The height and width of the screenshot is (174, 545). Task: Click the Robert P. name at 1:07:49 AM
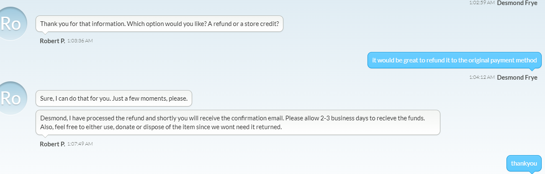(x=52, y=144)
